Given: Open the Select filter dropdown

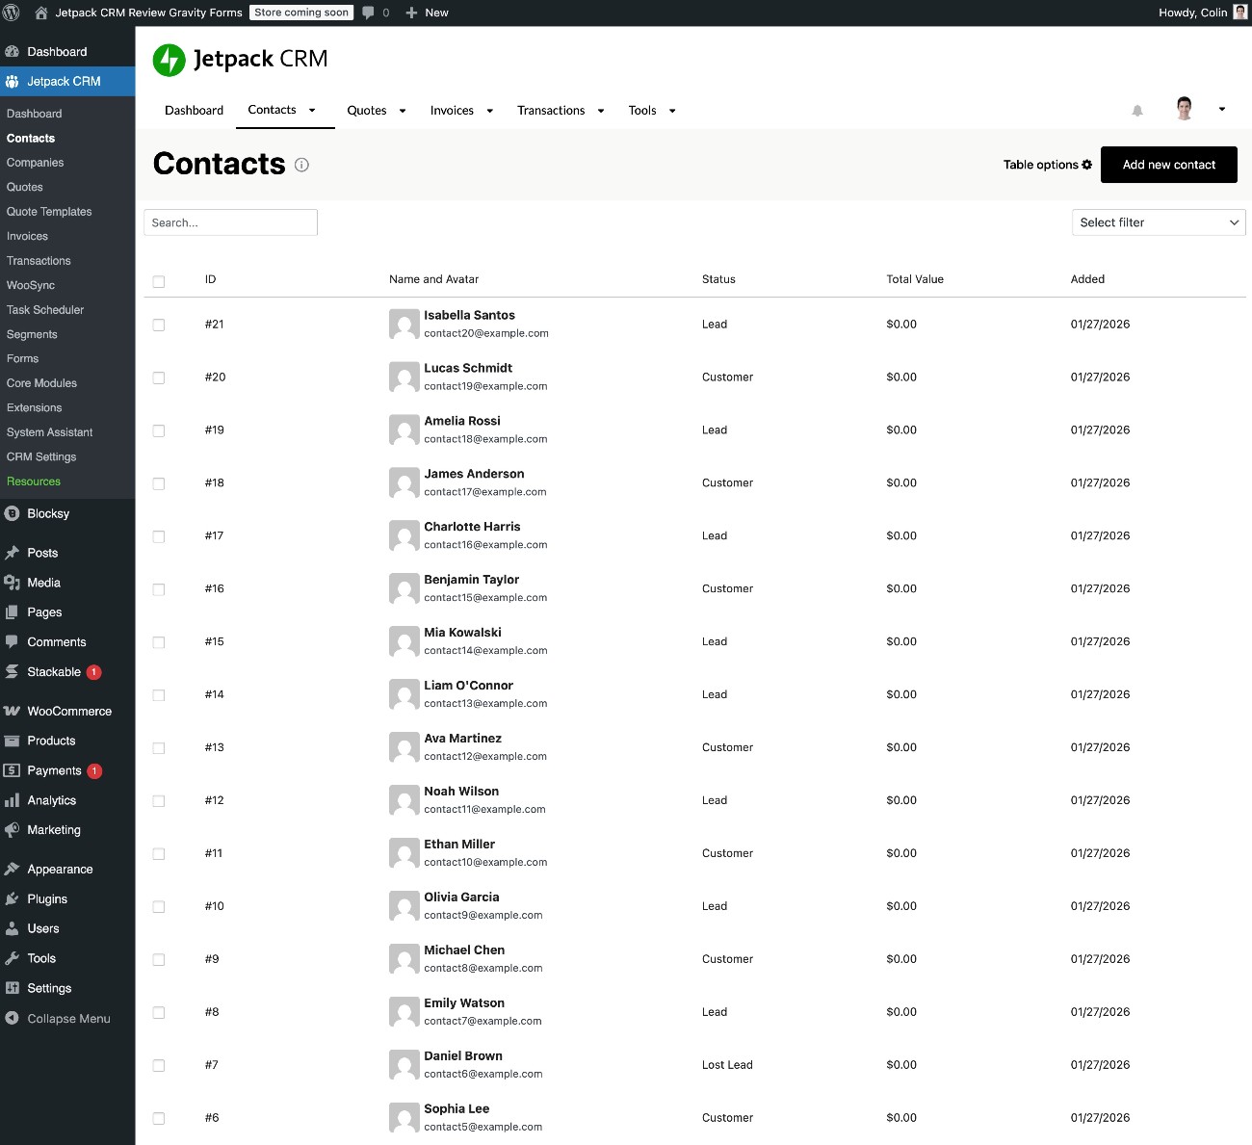Looking at the screenshot, I should 1158,222.
